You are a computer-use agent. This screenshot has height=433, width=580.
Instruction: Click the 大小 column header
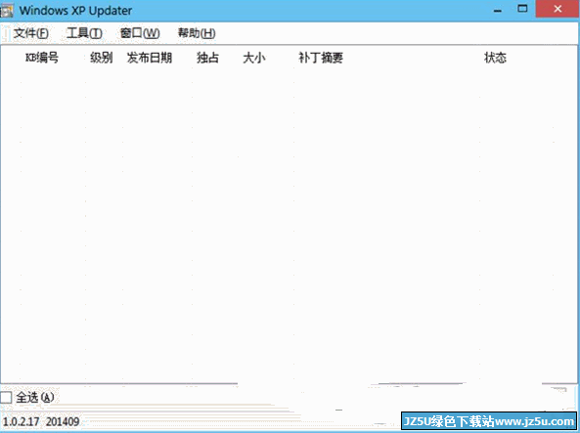point(254,58)
